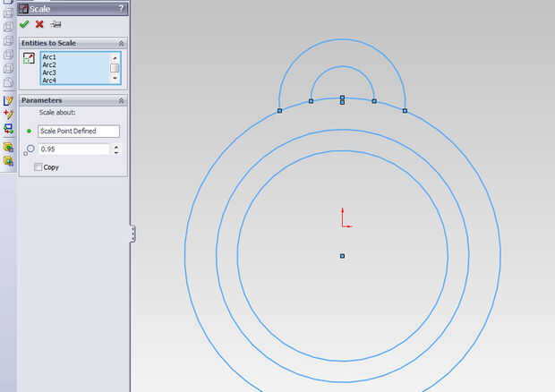
Task: Select the sketch pencil icon with blue axes
Action: 8,100
